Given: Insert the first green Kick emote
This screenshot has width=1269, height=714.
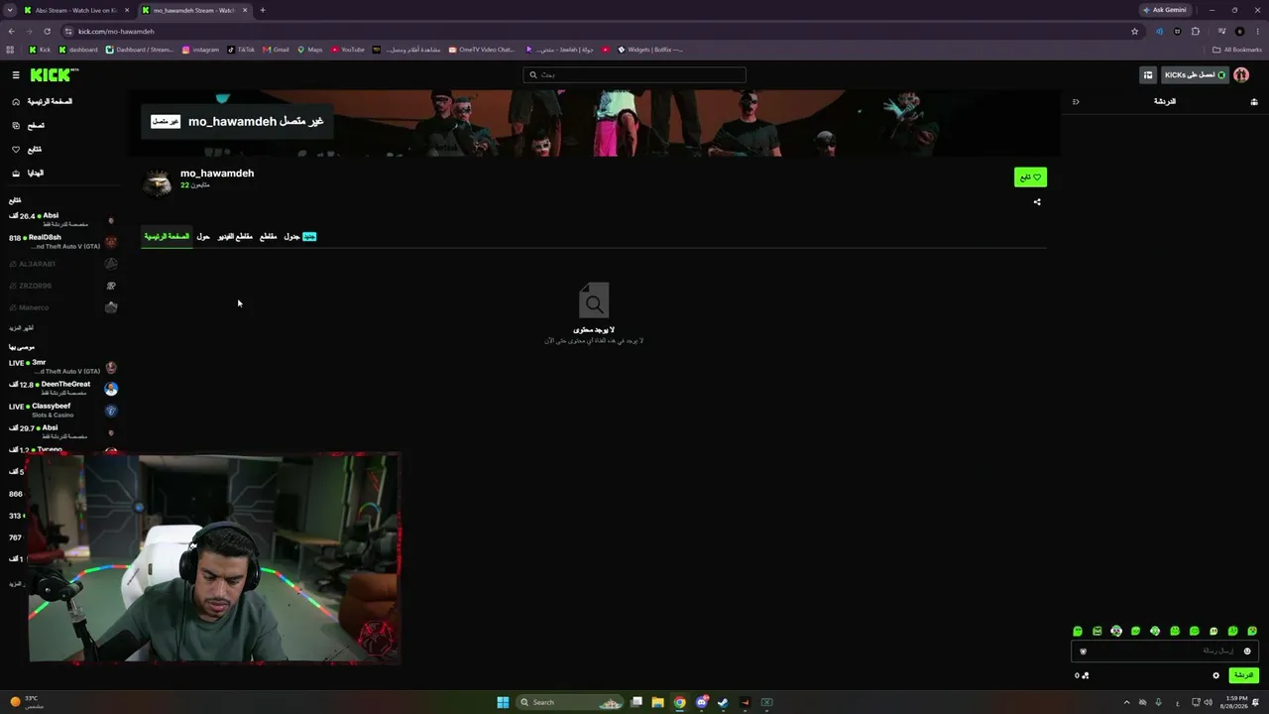Looking at the screenshot, I should click(x=1078, y=631).
